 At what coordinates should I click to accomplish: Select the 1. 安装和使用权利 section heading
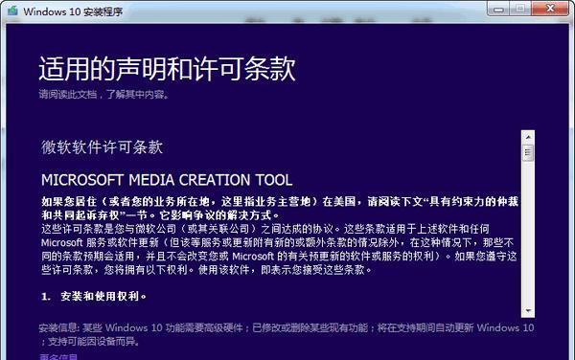(94, 296)
